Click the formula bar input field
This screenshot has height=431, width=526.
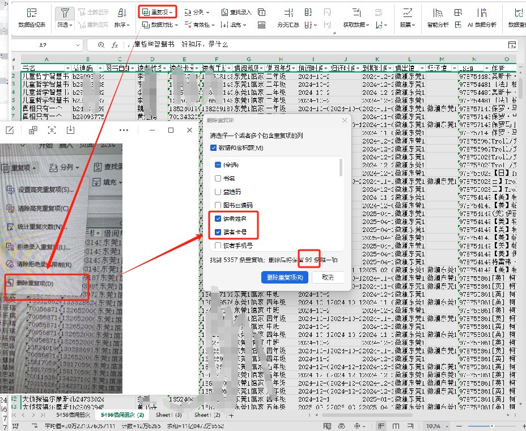(x=312, y=45)
